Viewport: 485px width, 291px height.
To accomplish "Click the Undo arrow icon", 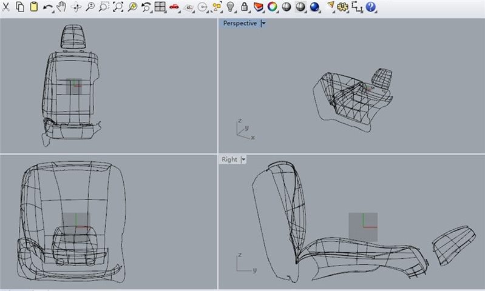I will coord(47,7).
